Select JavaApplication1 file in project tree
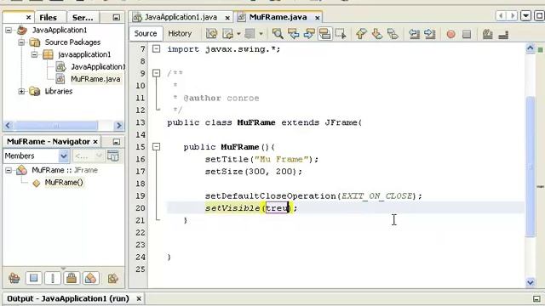Viewport: 545px width, 306px height. [97, 66]
